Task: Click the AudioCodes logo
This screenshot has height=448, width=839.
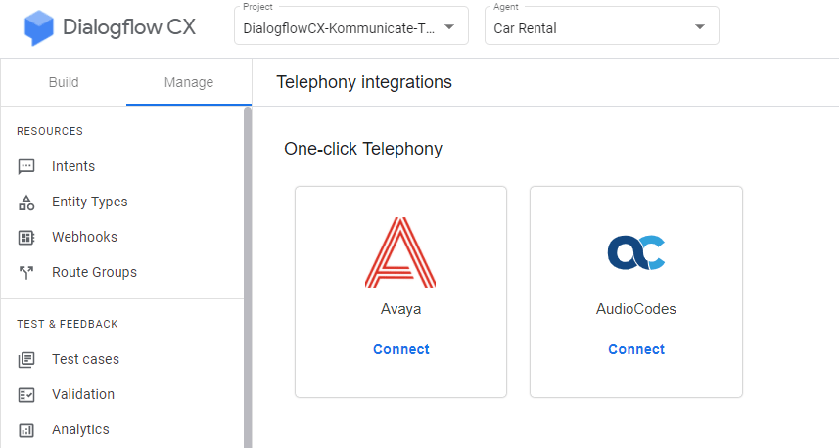Action: (x=635, y=252)
